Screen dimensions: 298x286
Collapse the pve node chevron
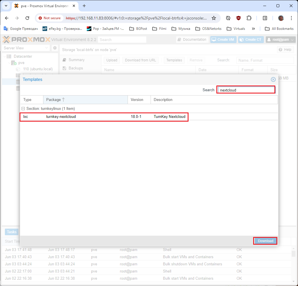[x=9, y=63]
